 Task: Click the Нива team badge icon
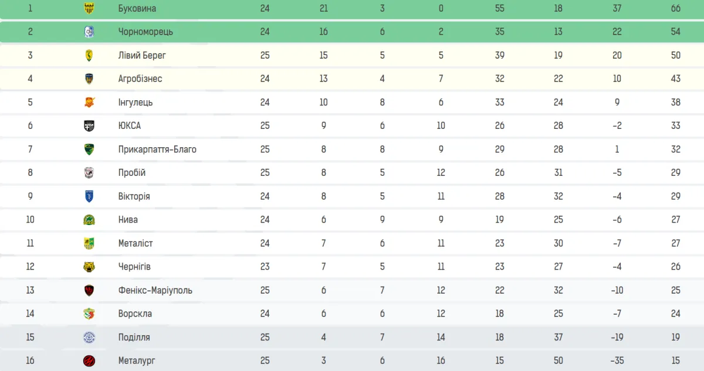coord(89,219)
